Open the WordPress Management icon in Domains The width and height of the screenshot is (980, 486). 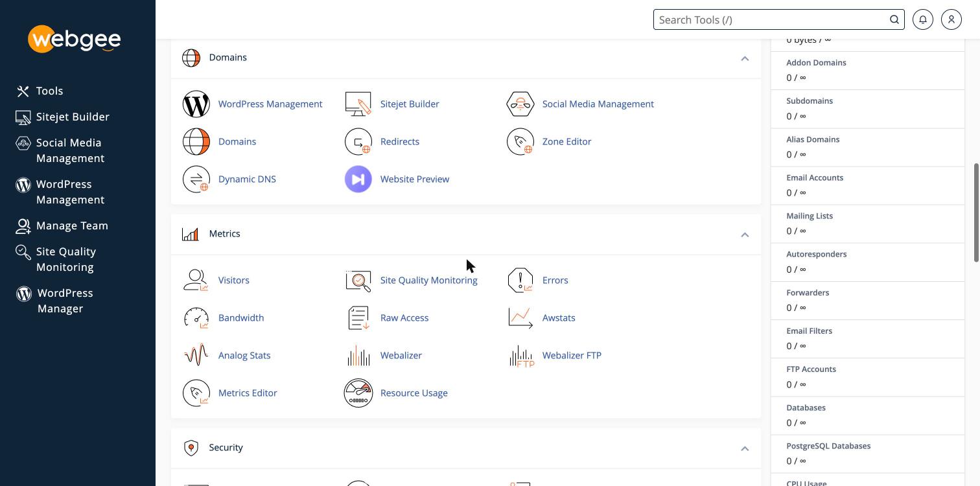pos(196,104)
